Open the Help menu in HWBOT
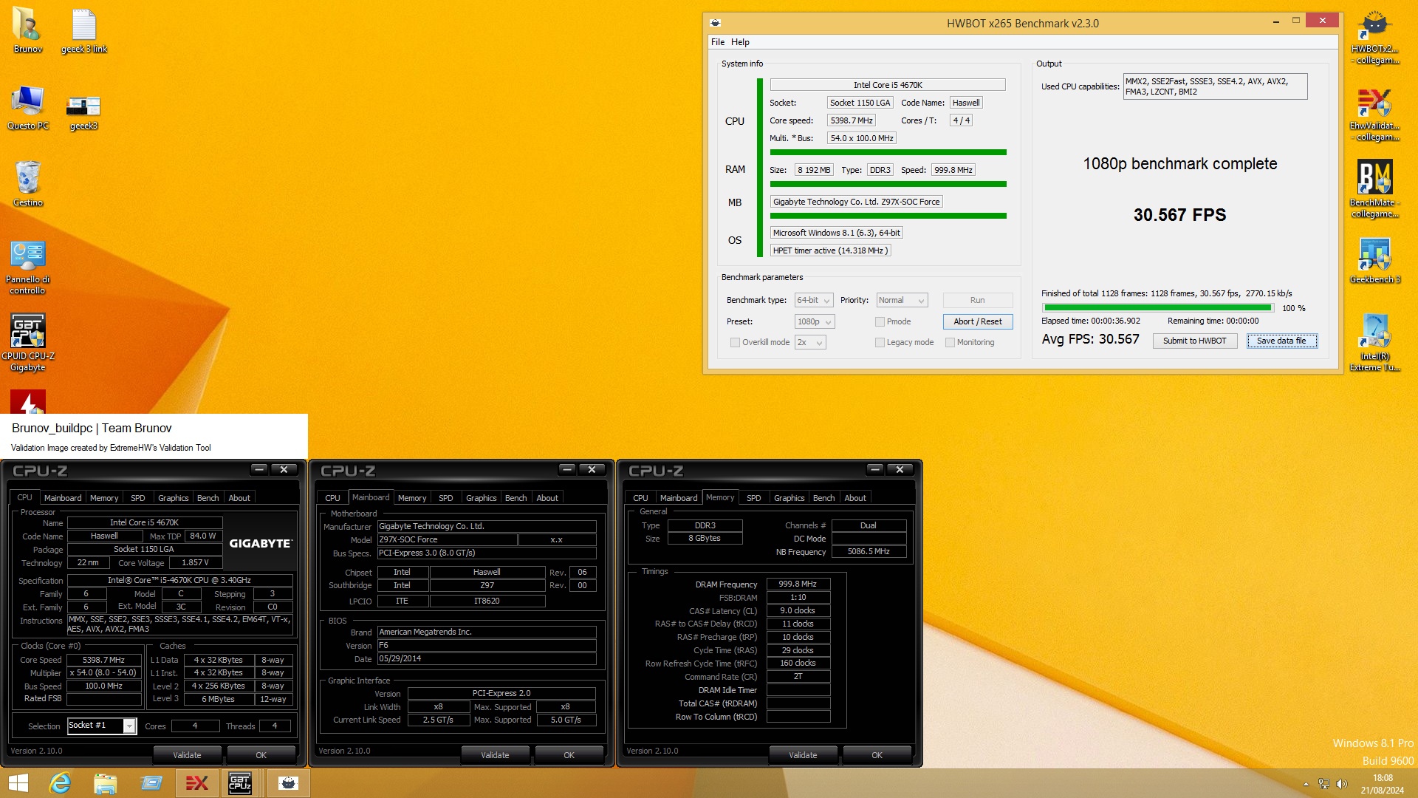Screen dimensions: 1418x798 pos(740,42)
